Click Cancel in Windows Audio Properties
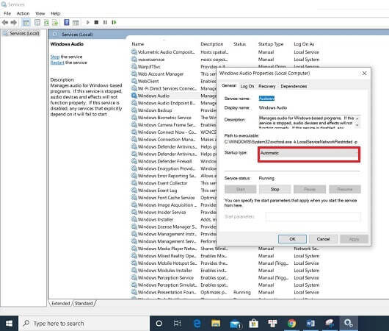This screenshot has height=331, width=389. tap(323, 239)
